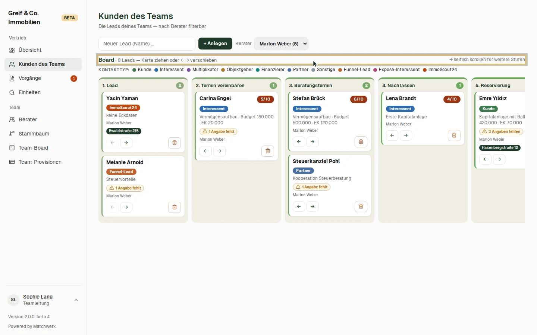Move Steuerkanzlei Pohl back one stage
The image size is (537, 335).
[x=299, y=207]
